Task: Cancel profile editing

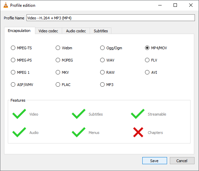Action: tap(182, 161)
